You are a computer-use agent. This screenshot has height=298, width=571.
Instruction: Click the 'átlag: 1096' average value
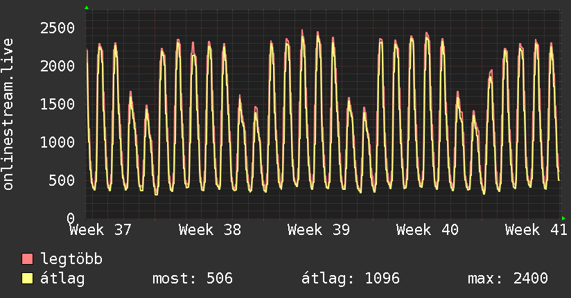(x=351, y=279)
